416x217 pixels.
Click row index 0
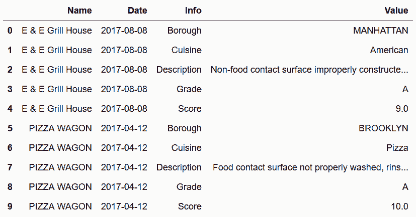click(10, 31)
